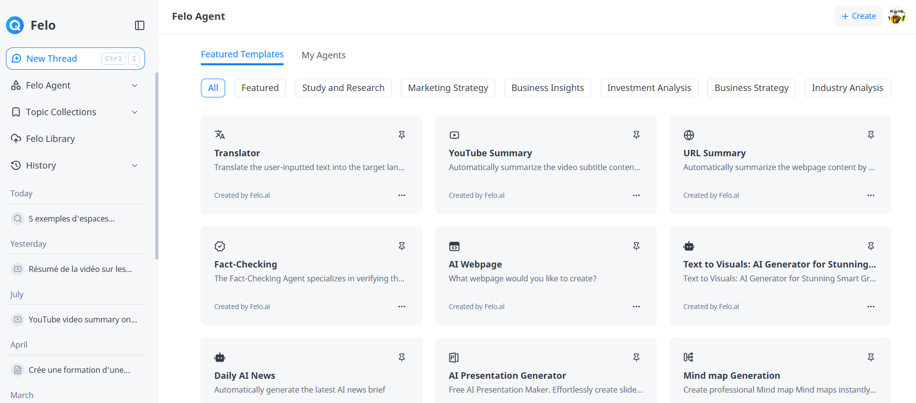Viewport: 916px width, 403px height.
Task: Click the URL Summary globe icon
Action: click(688, 135)
